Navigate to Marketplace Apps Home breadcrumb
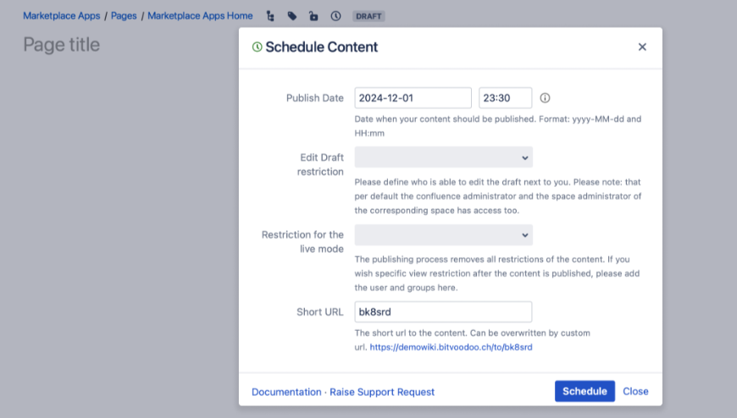 pyautogui.click(x=200, y=16)
